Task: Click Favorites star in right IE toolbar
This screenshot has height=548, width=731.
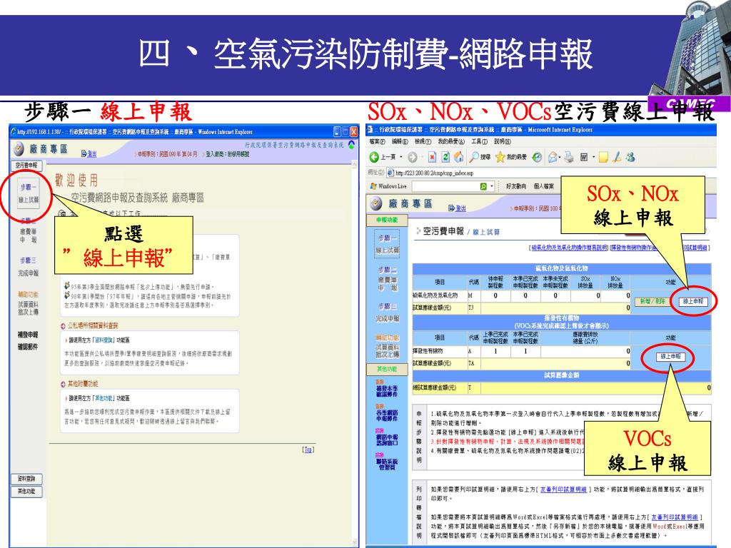Action: tap(500, 158)
